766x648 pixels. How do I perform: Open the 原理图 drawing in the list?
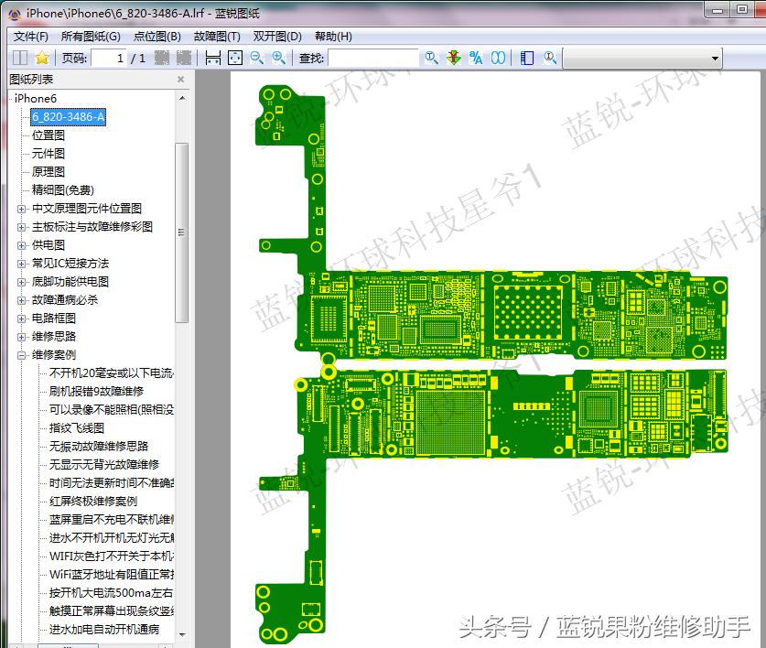[47, 171]
